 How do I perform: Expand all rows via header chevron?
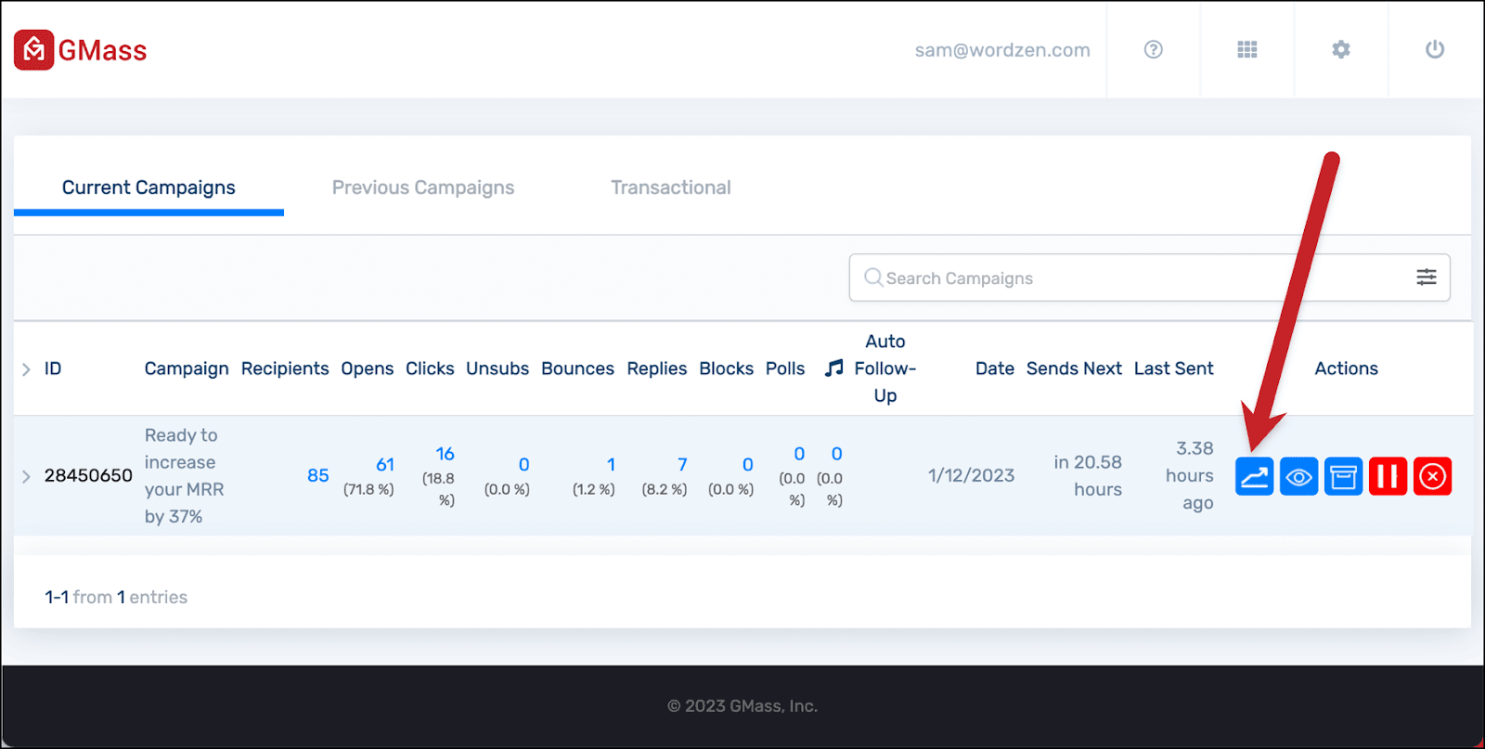tap(26, 369)
